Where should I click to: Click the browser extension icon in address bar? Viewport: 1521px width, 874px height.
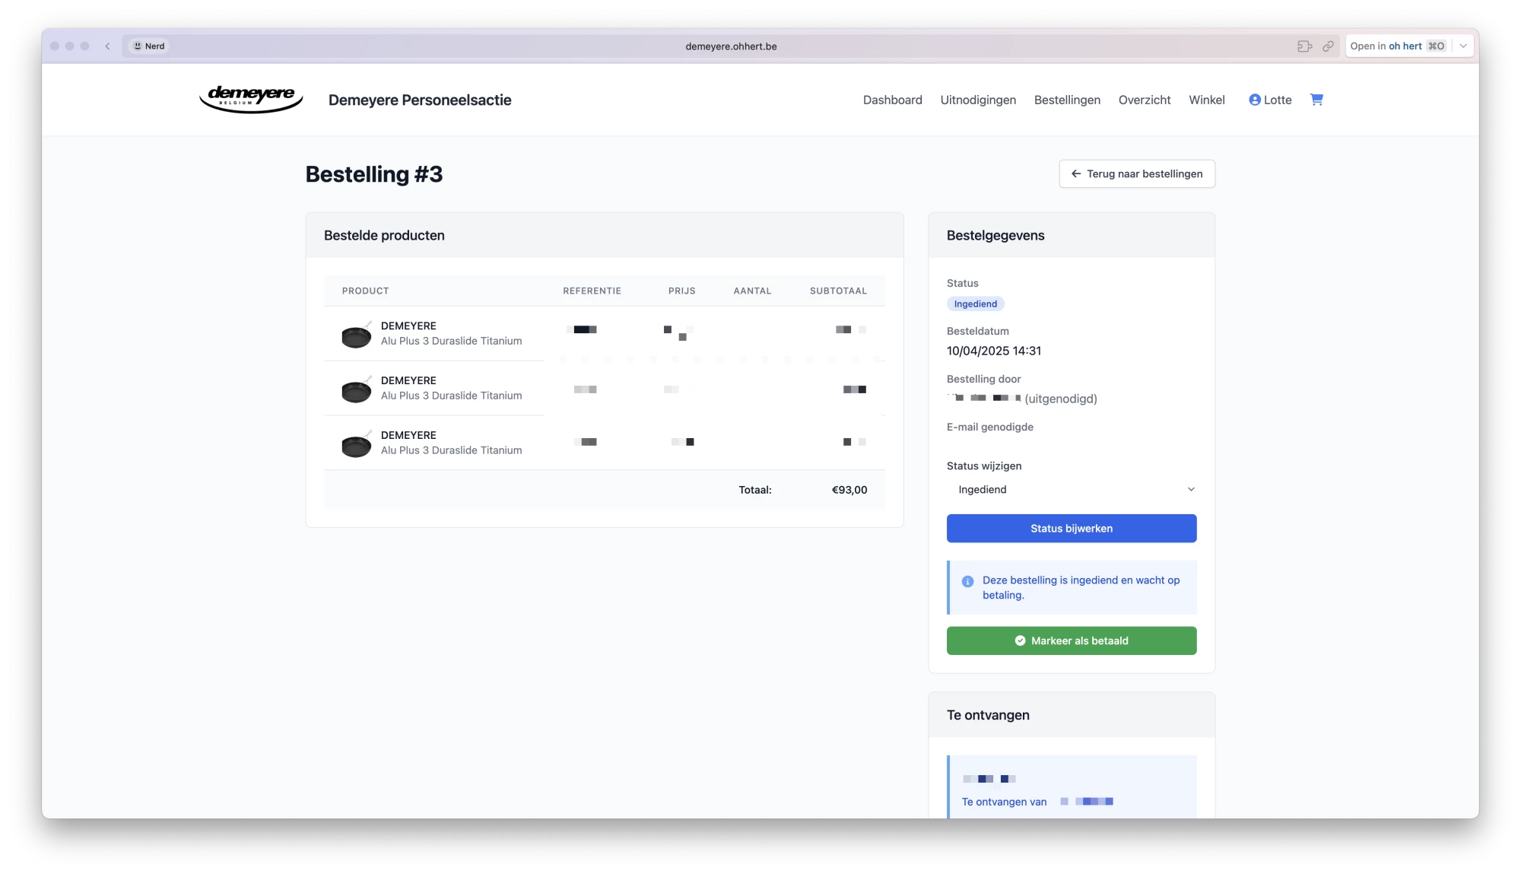click(1304, 46)
